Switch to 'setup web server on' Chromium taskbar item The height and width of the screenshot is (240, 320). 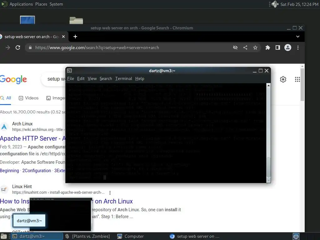[x=194, y=236]
